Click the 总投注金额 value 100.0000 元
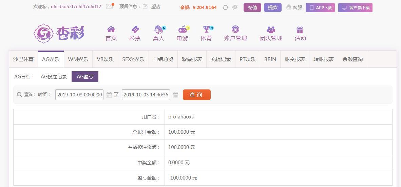The width and height of the screenshot is (401, 187). [x=182, y=132]
